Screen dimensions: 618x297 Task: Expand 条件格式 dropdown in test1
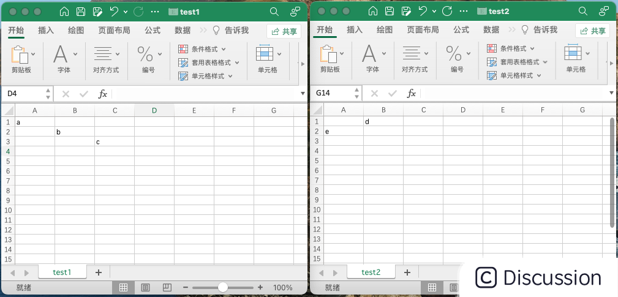(224, 49)
